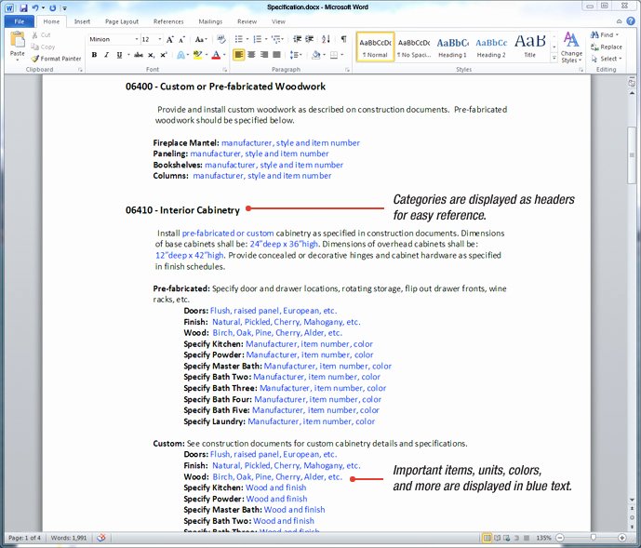Image resolution: width=641 pixels, height=548 pixels.
Task: Click the proofing errors status icon
Action: (101, 538)
